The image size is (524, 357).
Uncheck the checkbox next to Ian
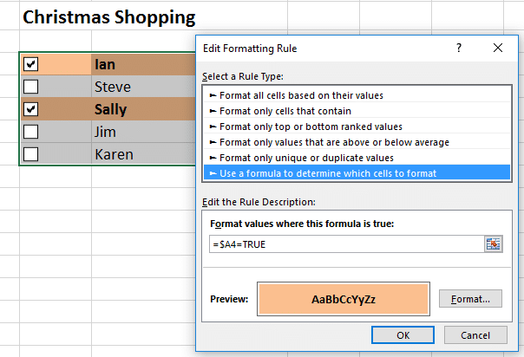31,64
